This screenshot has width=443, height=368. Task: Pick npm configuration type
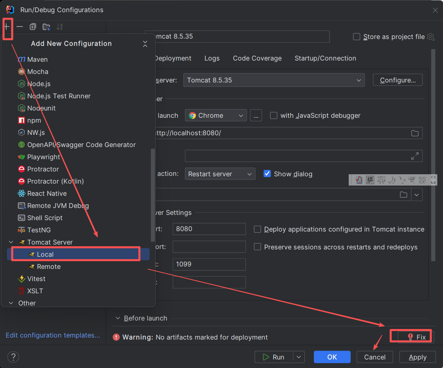(34, 120)
